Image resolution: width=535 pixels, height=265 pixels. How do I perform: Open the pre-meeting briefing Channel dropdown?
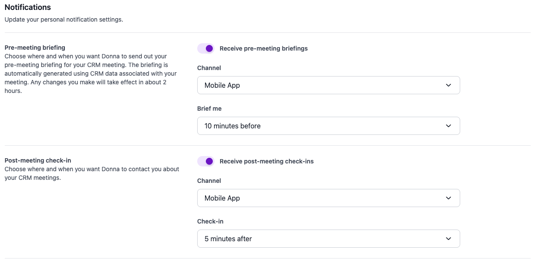[x=328, y=85]
